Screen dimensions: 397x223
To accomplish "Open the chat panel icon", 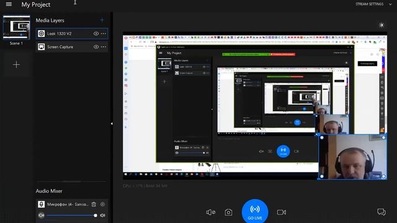I will point(381,212).
